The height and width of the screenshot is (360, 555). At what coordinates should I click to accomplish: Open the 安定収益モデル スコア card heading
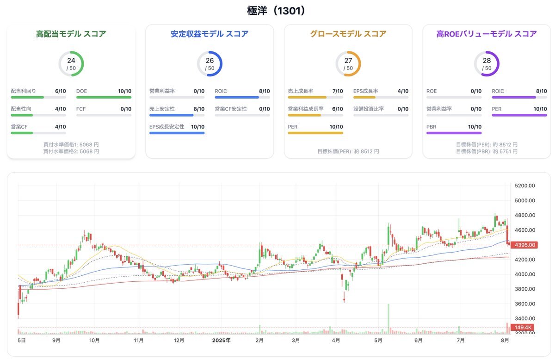[x=210, y=34]
